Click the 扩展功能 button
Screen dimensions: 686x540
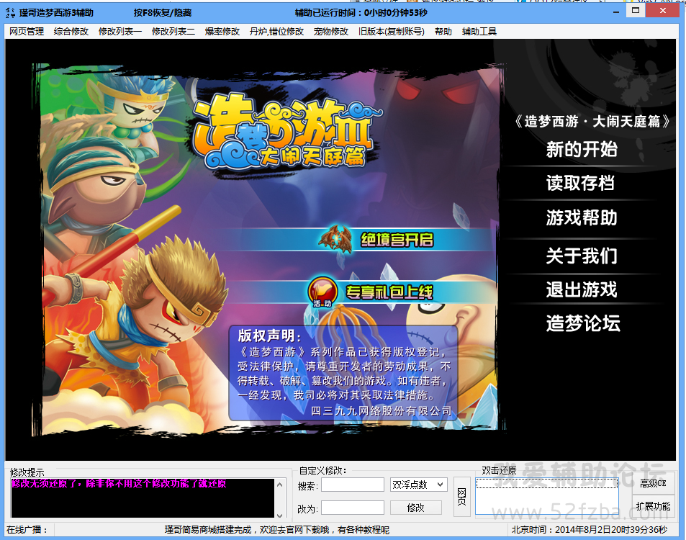653,506
